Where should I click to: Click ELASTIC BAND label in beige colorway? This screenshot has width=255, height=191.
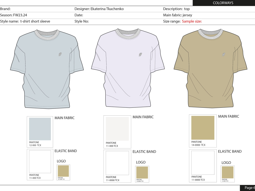[230, 151]
